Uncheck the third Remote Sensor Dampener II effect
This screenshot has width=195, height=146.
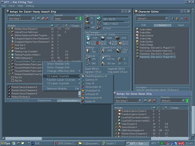point(9,94)
